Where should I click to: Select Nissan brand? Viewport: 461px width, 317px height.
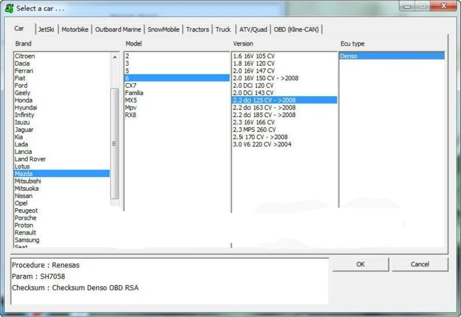[x=62, y=195]
